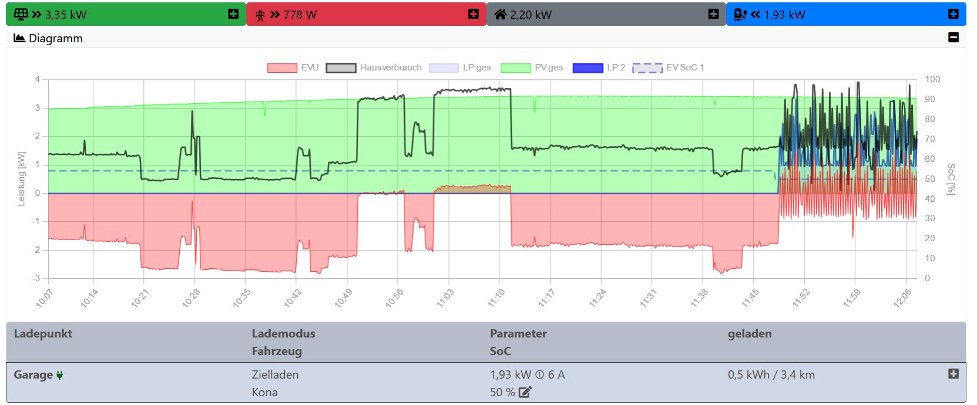Click the power pylon grid icon
Viewport: 977px width, 405px height.
point(260,15)
